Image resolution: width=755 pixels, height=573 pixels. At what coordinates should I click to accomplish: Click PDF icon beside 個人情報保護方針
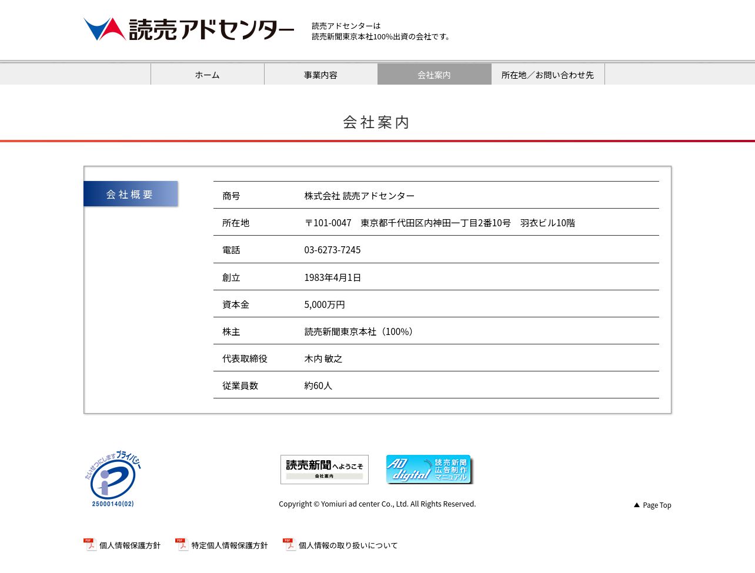pos(90,544)
